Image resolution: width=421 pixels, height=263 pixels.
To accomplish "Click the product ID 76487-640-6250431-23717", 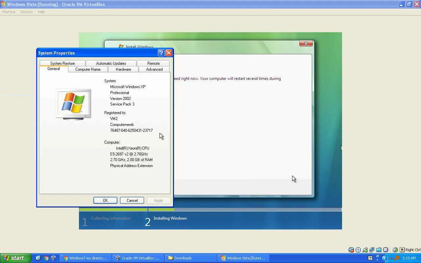I will coord(131,131).
